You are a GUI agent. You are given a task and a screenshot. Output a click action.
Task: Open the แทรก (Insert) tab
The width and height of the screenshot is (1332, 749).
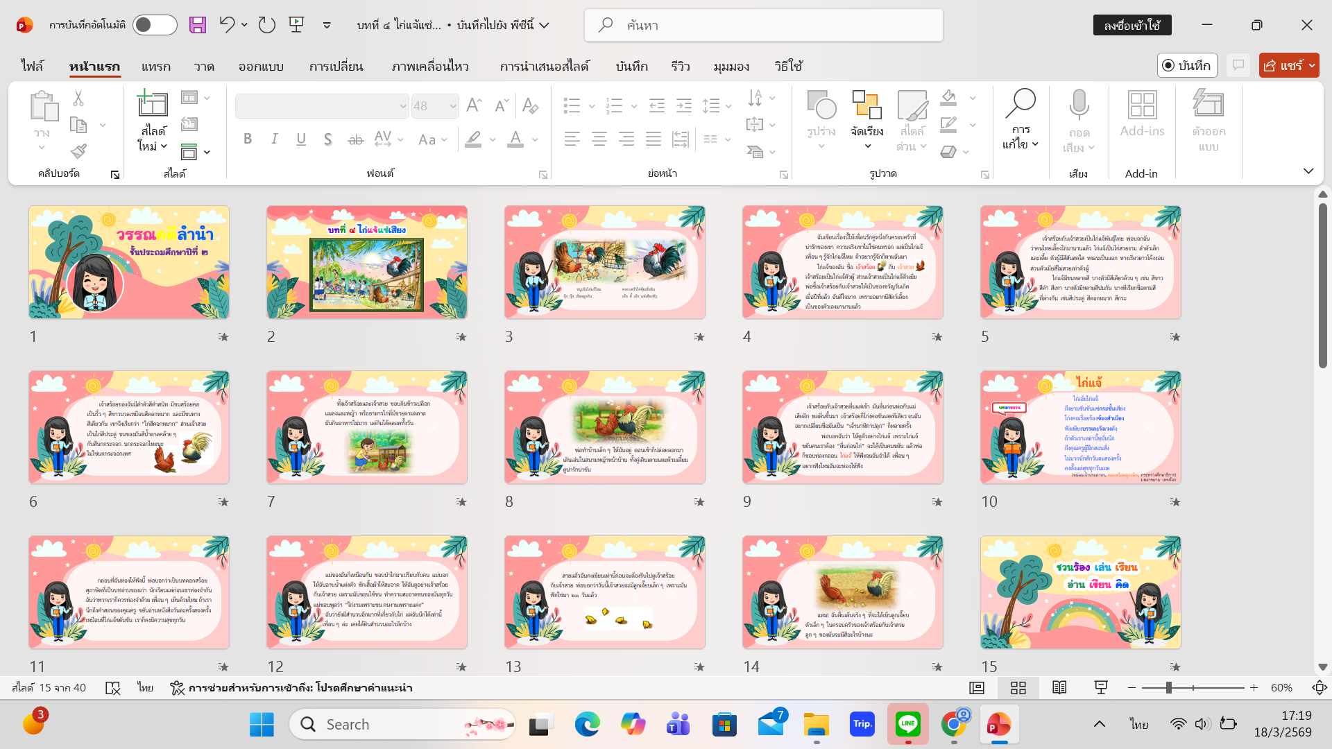point(155,66)
